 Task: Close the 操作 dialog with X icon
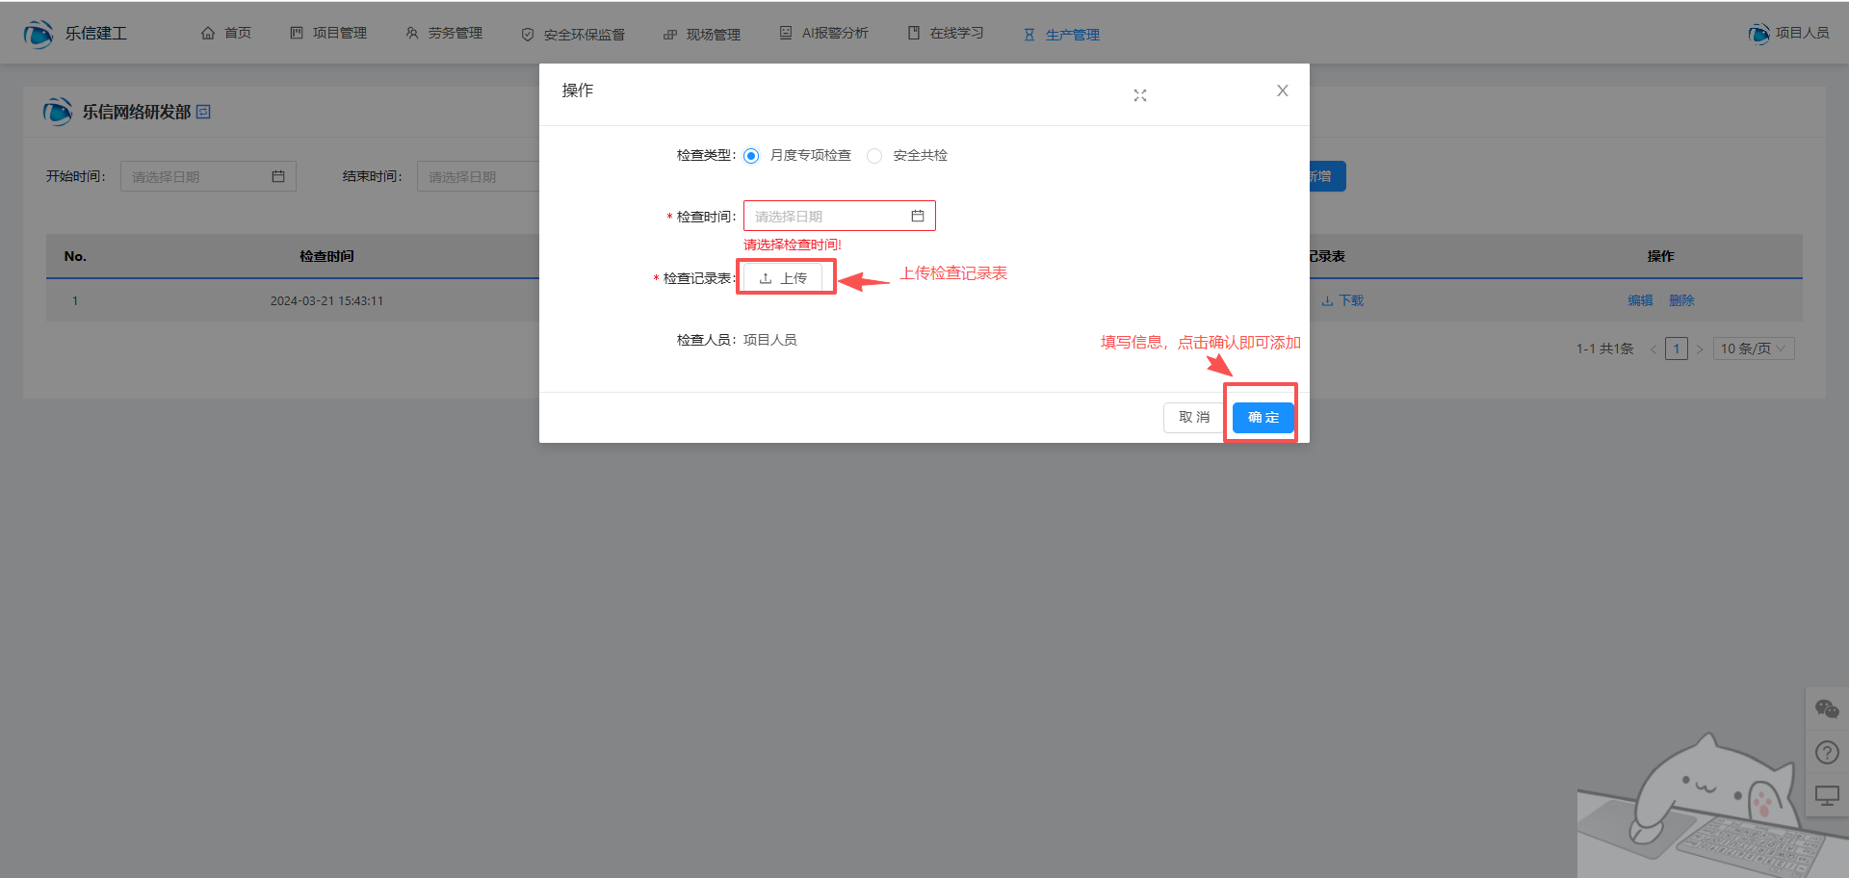click(x=1282, y=90)
